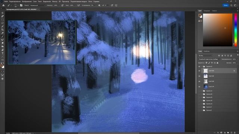This screenshot has height=134, width=239.
Task: Click the horizontal scrollbar below the canvas
Action: [x=109, y=133]
